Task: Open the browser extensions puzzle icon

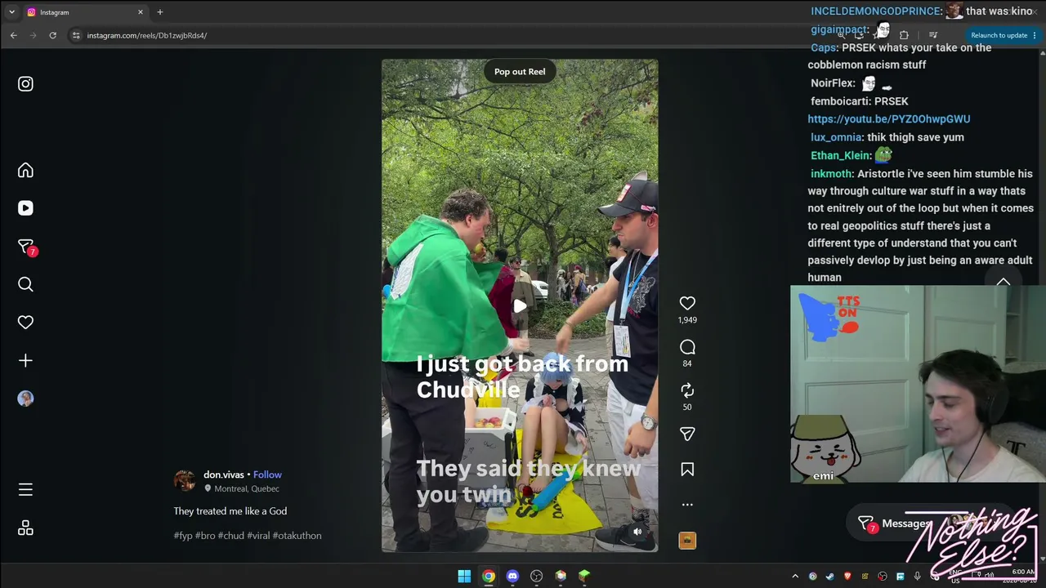Action: pos(904,35)
